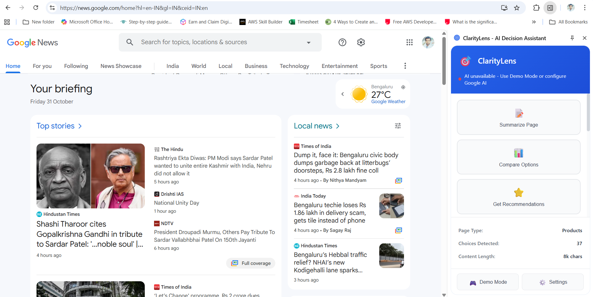Open the Chrome three-dot menu

pyautogui.click(x=585, y=8)
